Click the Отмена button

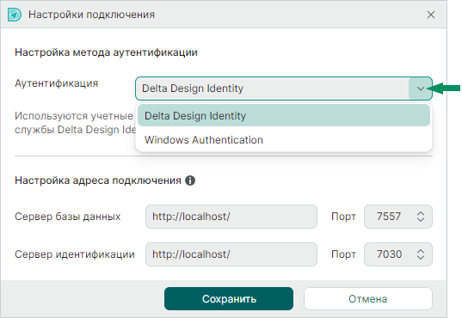[368, 299]
